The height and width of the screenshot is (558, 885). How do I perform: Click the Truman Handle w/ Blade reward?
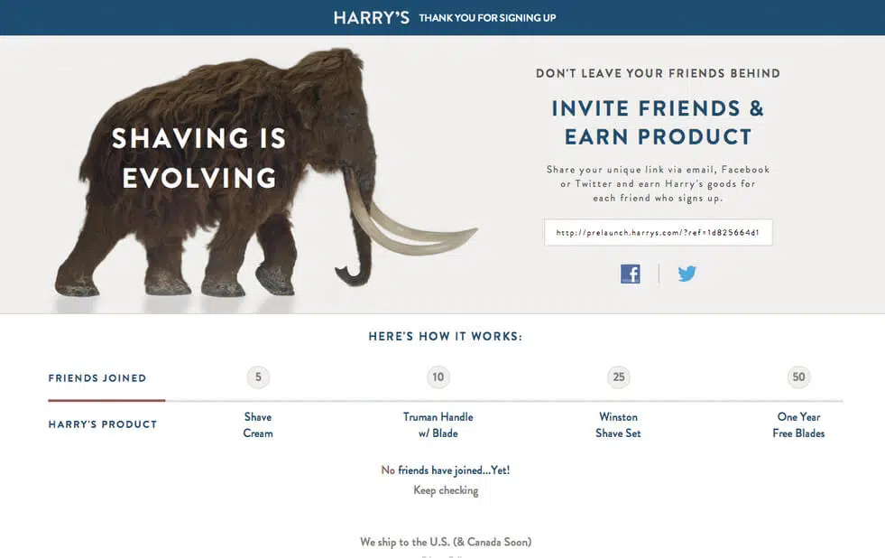438,425
